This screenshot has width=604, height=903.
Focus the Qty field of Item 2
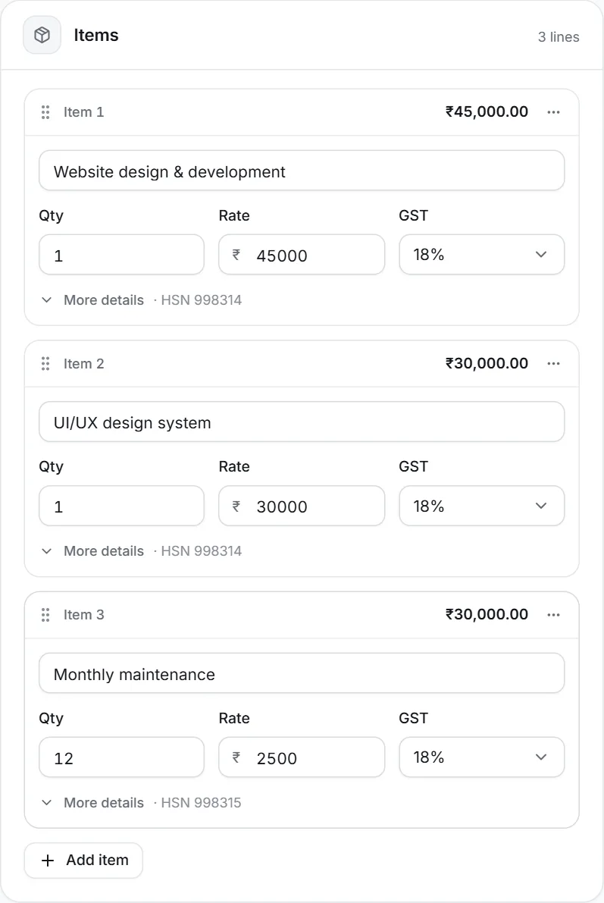[x=121, y=506]
